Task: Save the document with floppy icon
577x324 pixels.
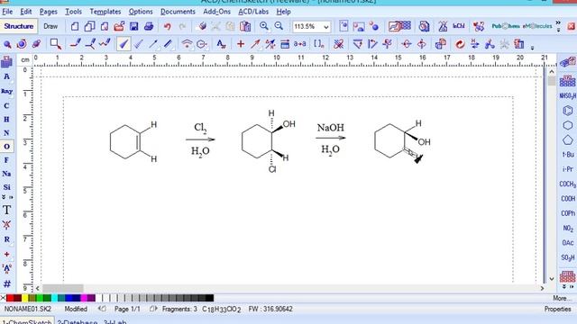Action: point(134,26)
